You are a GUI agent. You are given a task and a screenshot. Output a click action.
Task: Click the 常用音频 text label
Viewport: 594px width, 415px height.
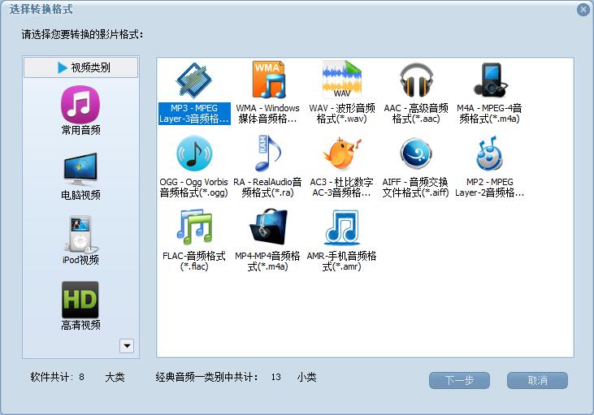[80, 130]
